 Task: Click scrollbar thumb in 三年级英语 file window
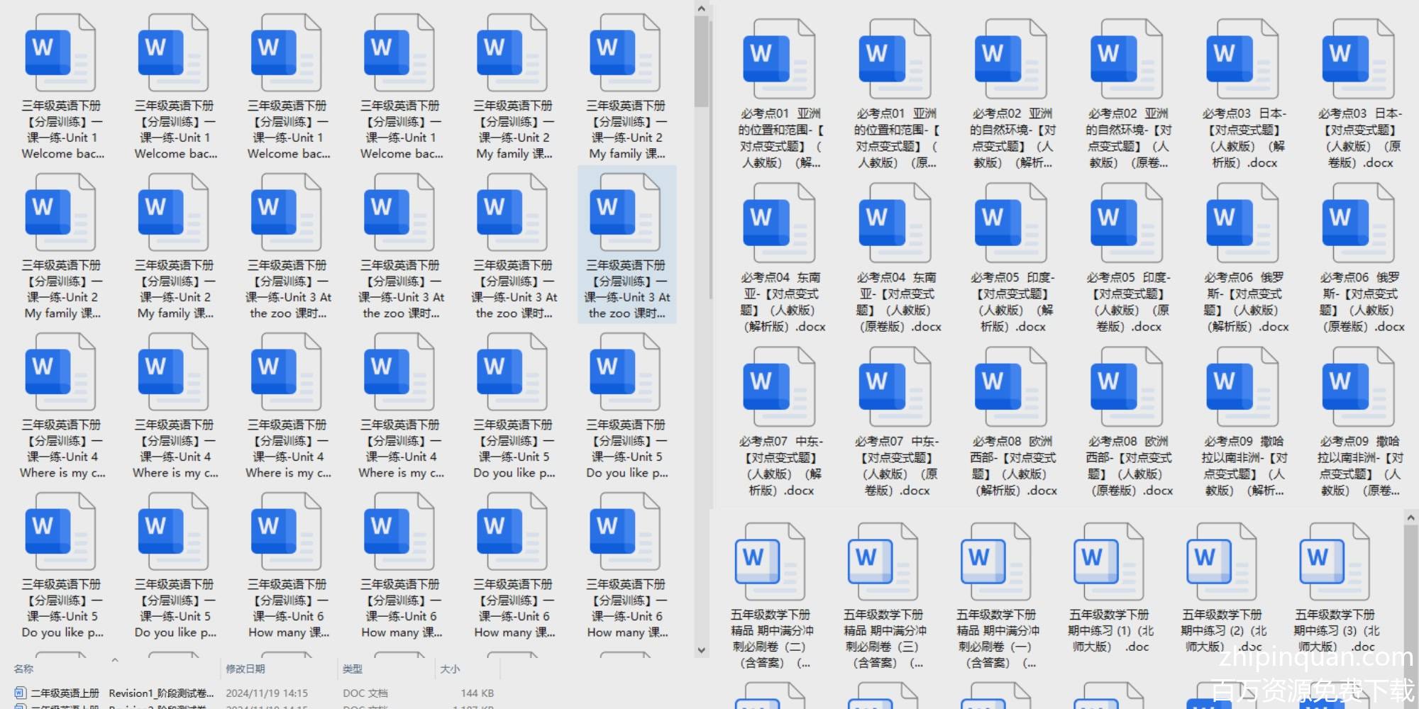(x=701, y=62)
